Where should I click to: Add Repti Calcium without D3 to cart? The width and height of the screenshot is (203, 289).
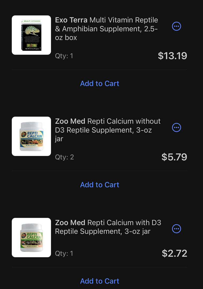[x=99, y=185]
